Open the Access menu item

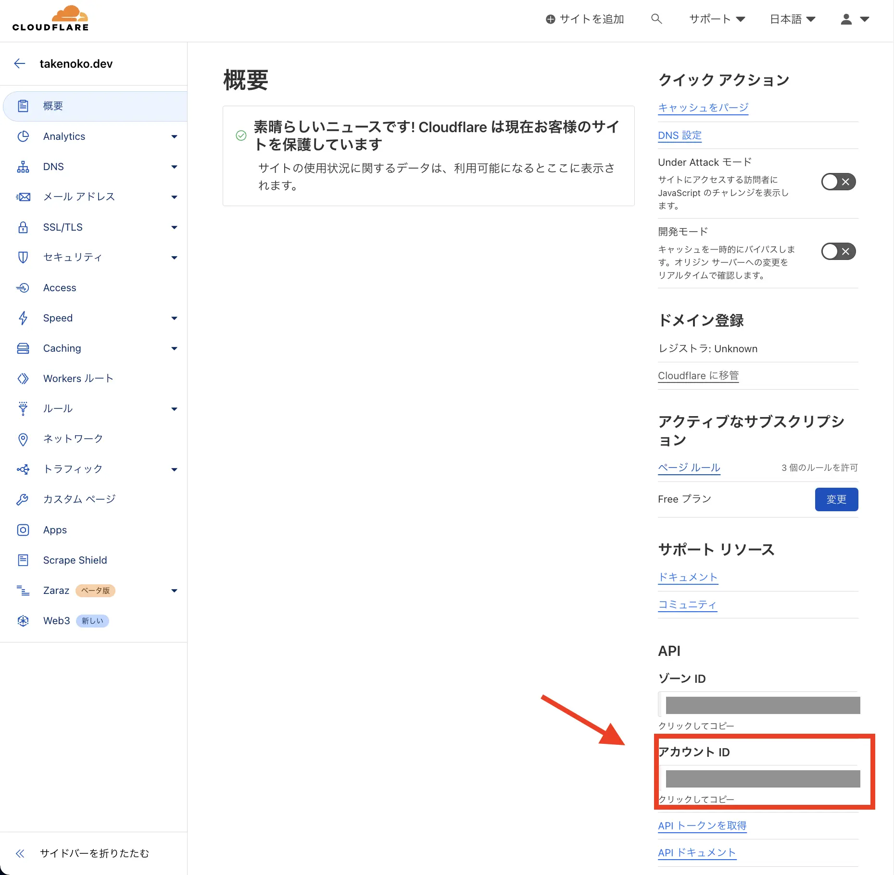(59, 287)
